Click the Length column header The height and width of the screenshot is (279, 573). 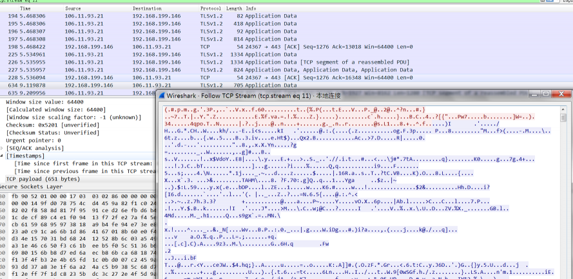click(x=234, y=8)
